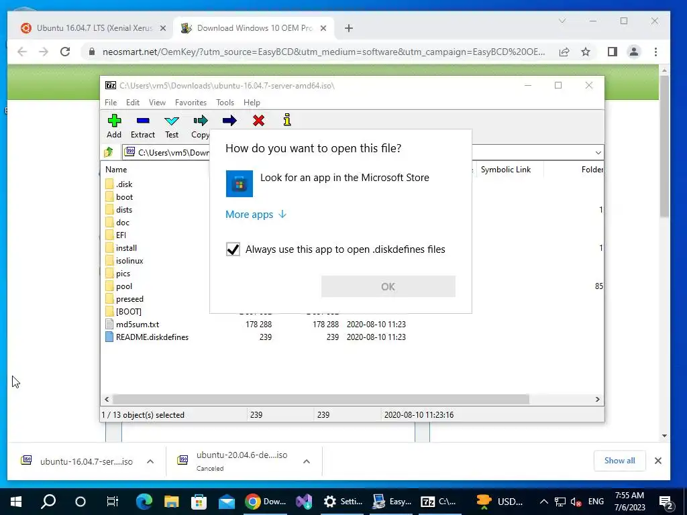
Task: Select the .disk folder
Action: pyautogui.click(x=119, y=184)
